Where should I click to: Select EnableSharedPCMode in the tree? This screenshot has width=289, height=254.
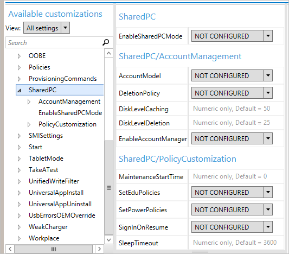click(70, 113)
